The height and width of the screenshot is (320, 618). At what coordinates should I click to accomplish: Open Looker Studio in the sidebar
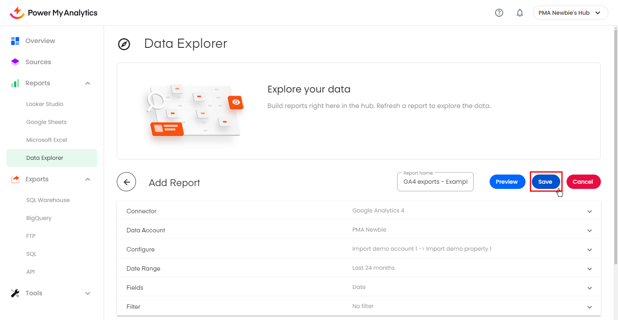click(x=45, y=104)
